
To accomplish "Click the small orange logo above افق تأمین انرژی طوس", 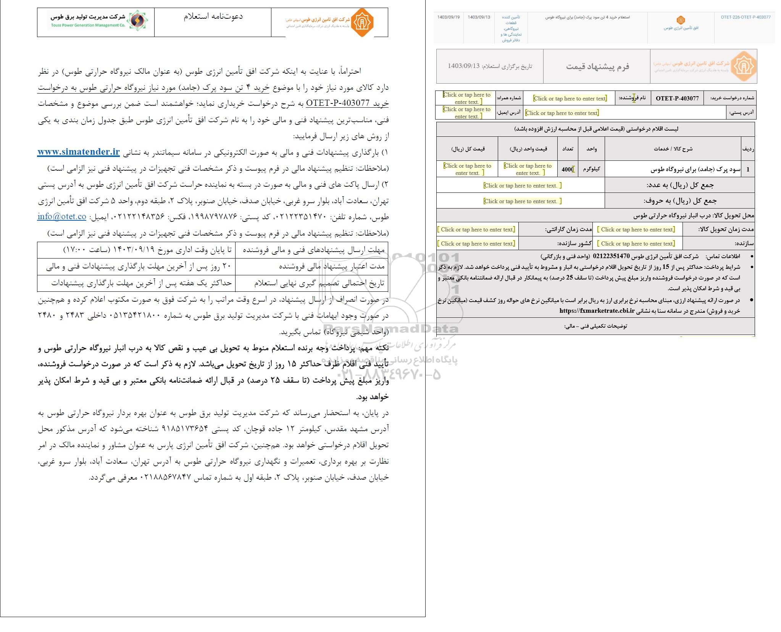I will 681,20.
